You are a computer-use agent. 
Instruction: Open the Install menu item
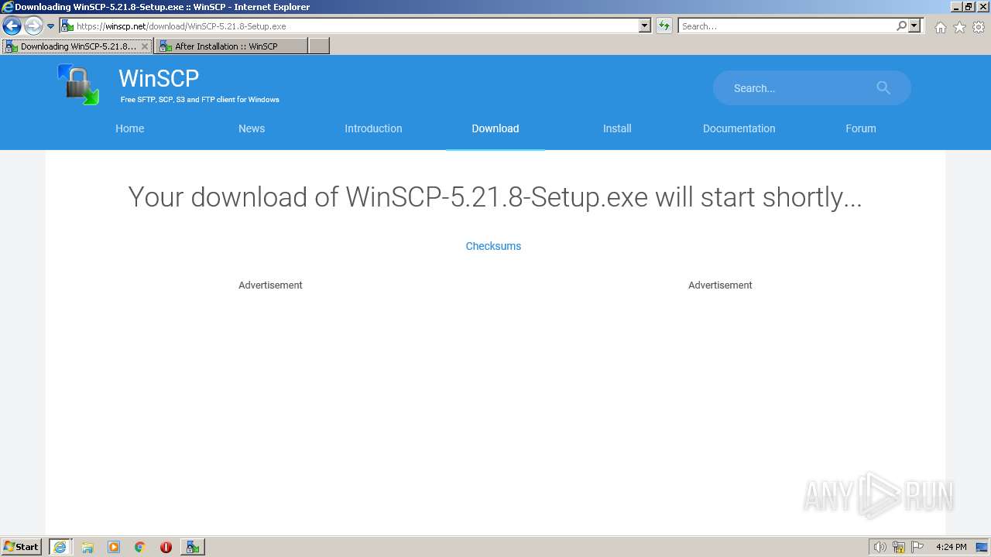pos(617,128)
